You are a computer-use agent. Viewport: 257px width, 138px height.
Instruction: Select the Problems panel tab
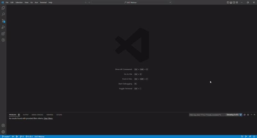coord(13,115)
